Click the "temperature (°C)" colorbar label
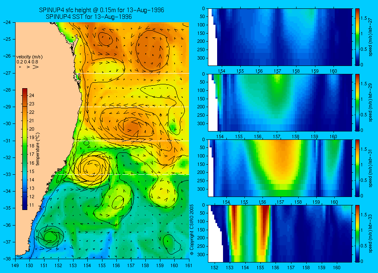This screenshot has height=273, width=378. (38, 149)
